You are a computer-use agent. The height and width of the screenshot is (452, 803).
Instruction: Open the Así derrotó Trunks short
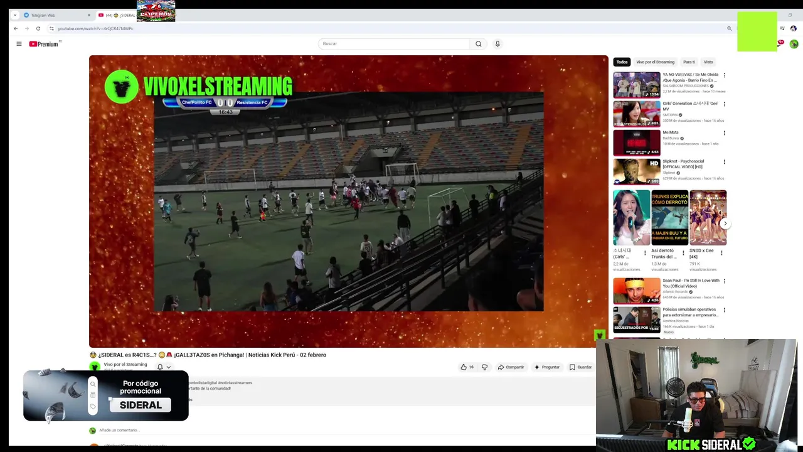670,217
